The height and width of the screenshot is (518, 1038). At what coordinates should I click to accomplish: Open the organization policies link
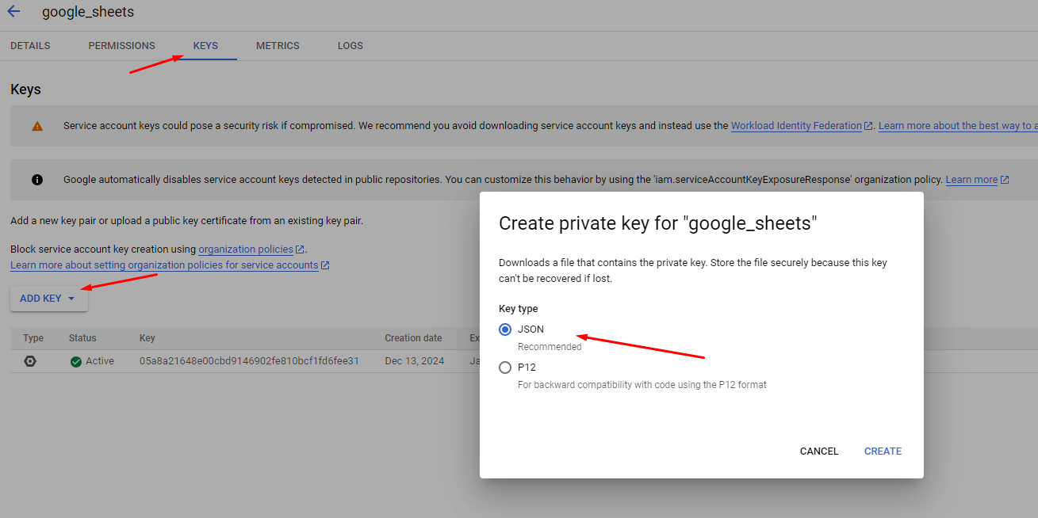(x=246, y=249)
